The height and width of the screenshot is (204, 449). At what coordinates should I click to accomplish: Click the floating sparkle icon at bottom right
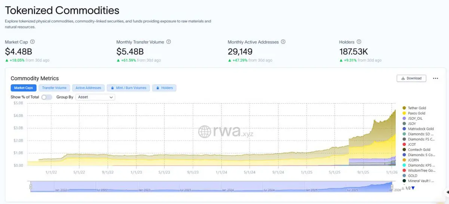(x=447, y=192)
